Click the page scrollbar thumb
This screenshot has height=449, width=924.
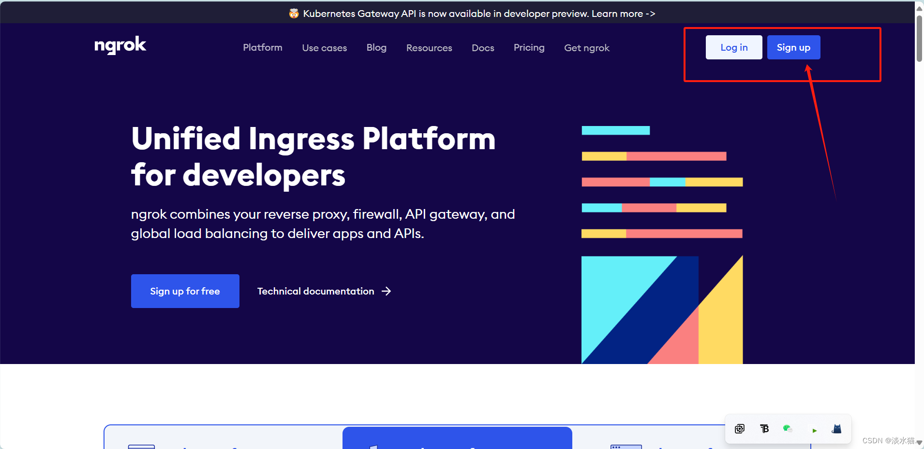click(x=919, y=38)
